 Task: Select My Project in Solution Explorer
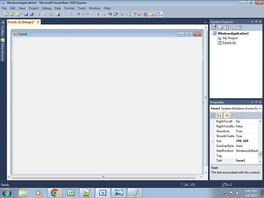click(230, 38)
